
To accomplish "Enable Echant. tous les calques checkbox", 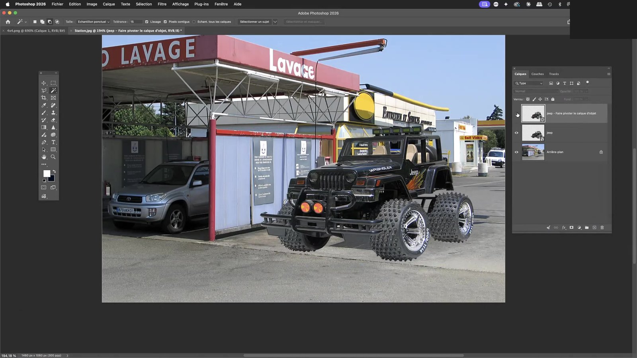I will click(x=194, y=22).
